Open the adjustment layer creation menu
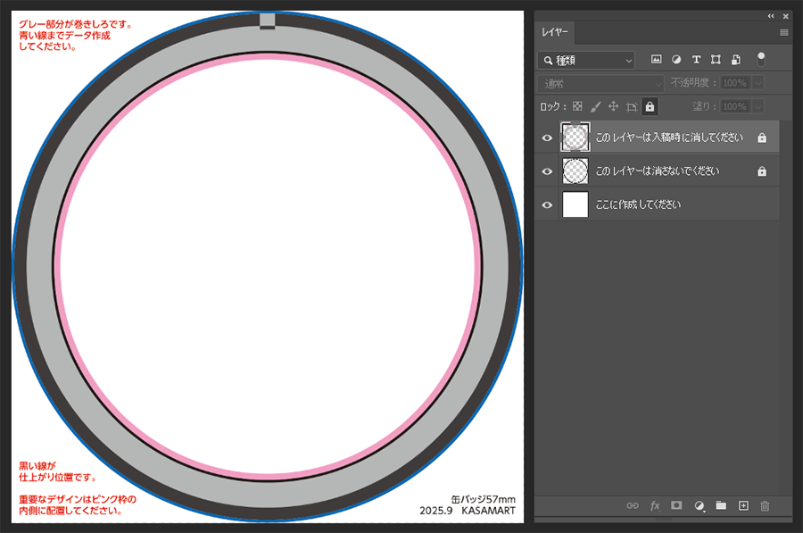The image size is (803, 533). pos(700,505)
